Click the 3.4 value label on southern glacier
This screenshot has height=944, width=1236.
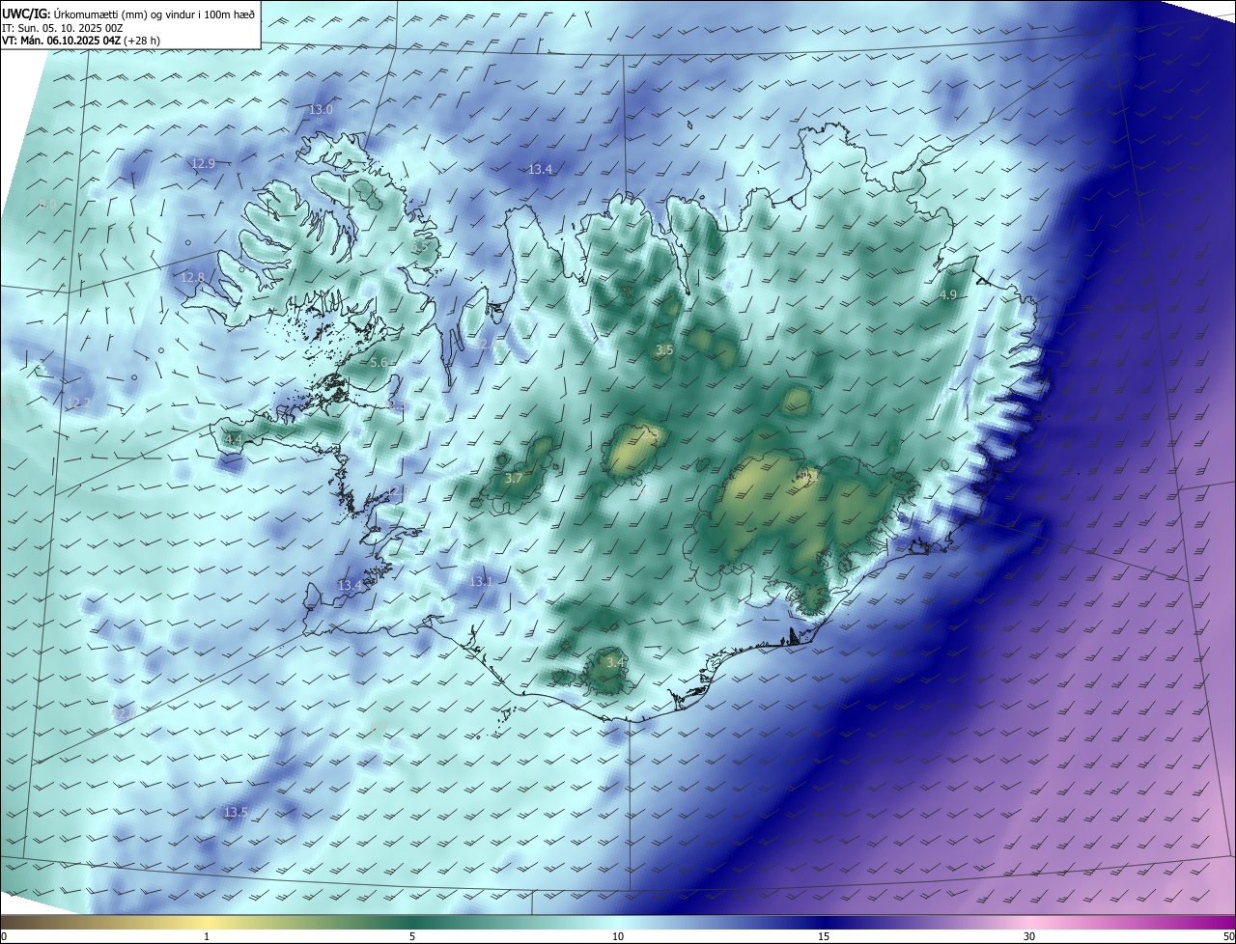614,663
